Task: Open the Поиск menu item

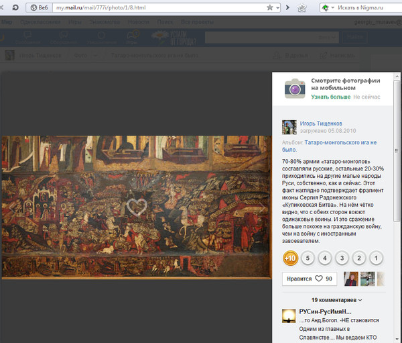Action: tap(165, 22)
